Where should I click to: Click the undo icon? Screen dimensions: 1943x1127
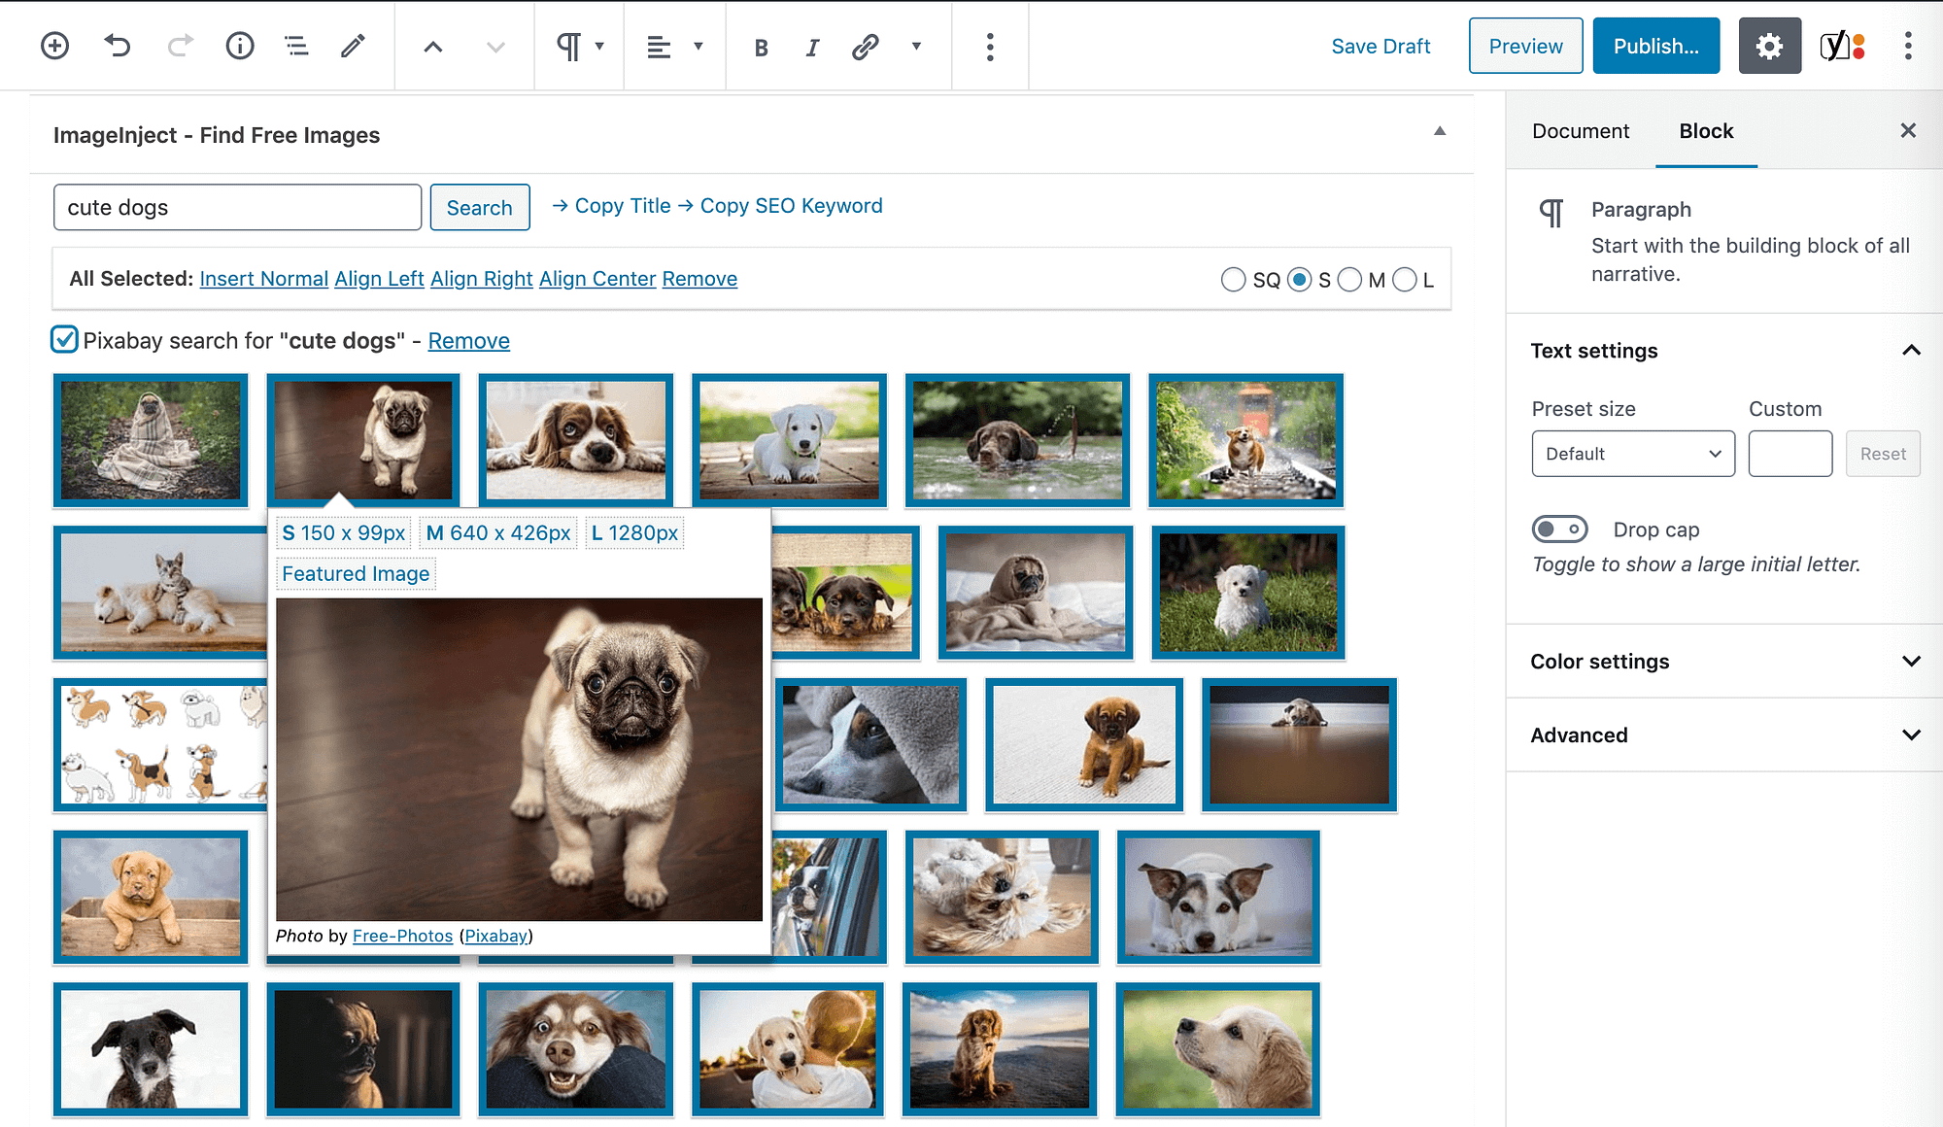click(117, 47)
